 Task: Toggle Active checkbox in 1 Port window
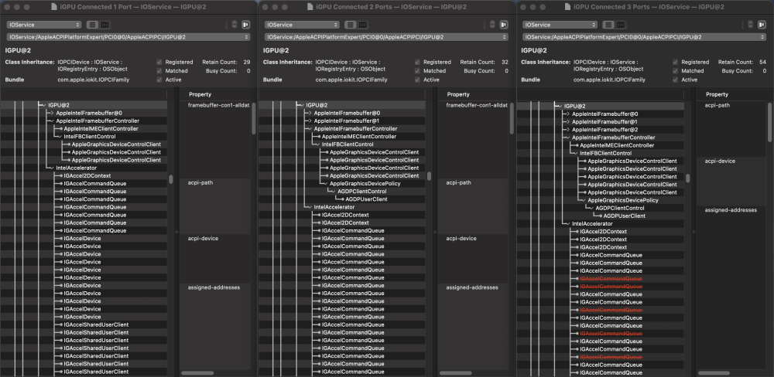click(159, 80)
